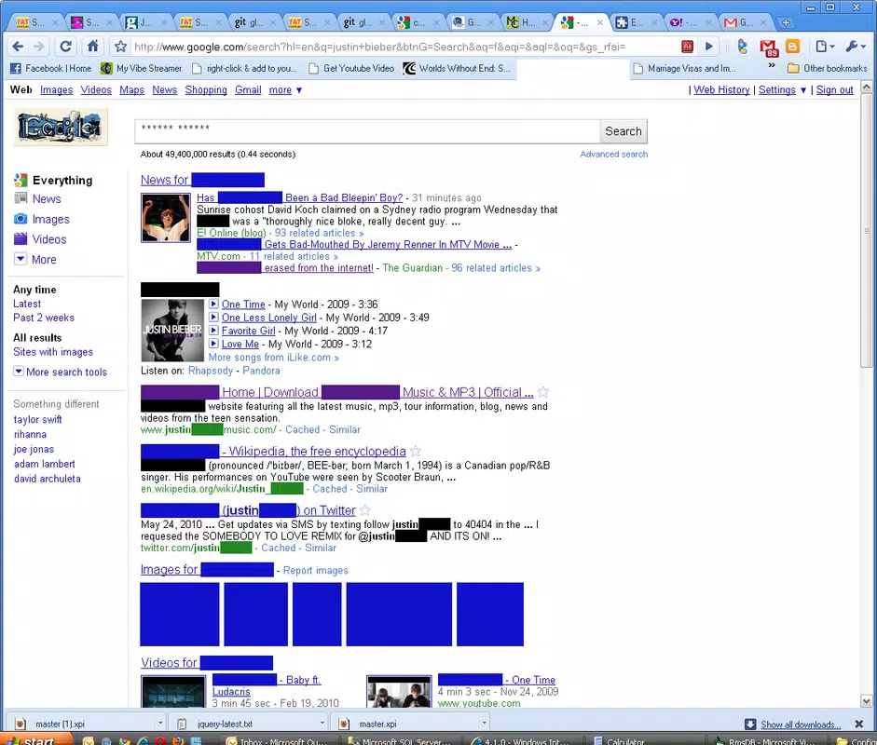Select the Videos filter in left sidebar
The width and height of the screenshot is (877, 745).
49,239
